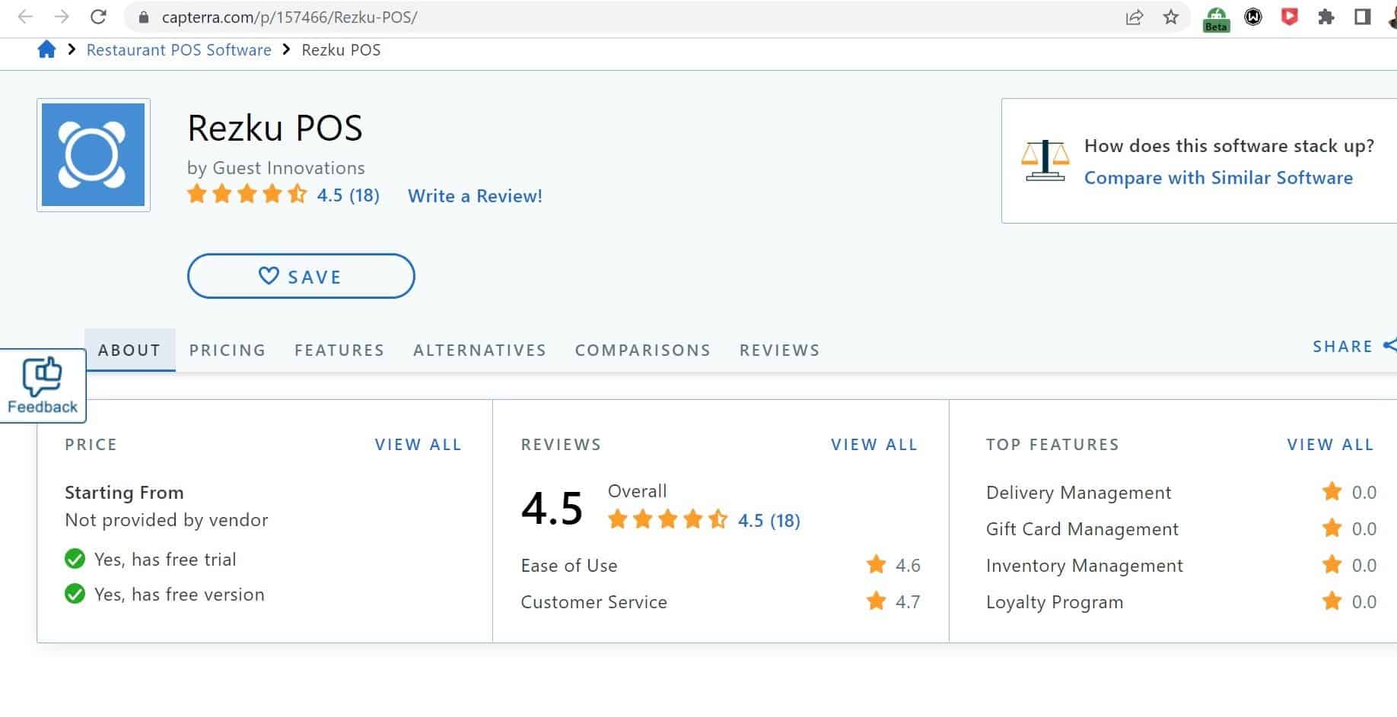The width and height of the screenshot is (1397, 717).
Task: Open Restaurant POS Software breadcrumb
Action: click(179, 50)
